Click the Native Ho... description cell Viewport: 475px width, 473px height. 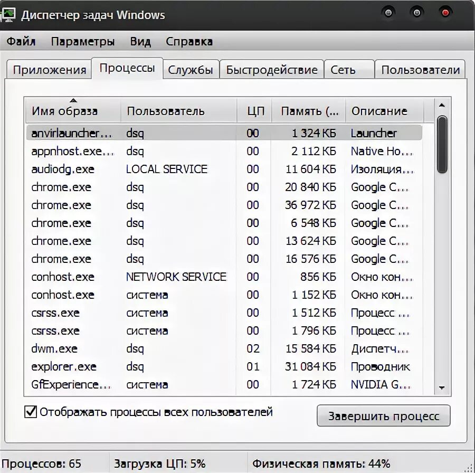pos(382,151)
